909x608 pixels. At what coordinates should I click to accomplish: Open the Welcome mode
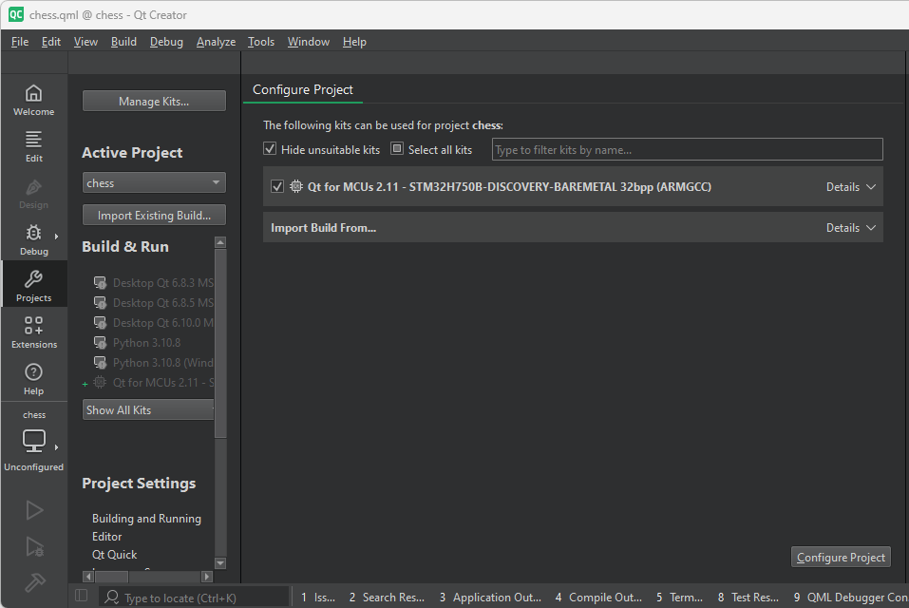click(33, 100)
